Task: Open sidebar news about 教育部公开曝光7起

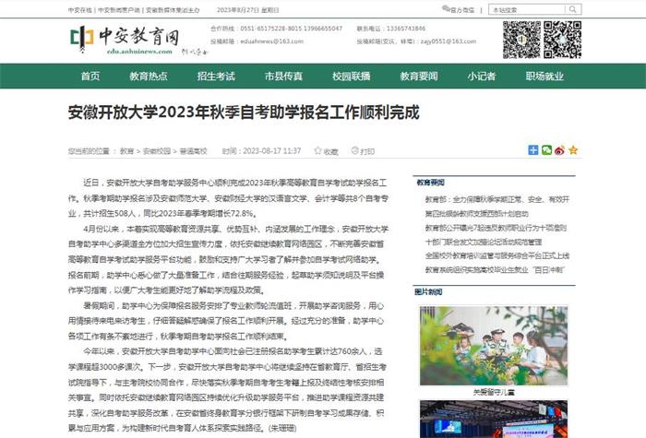Action: [496, 228]
